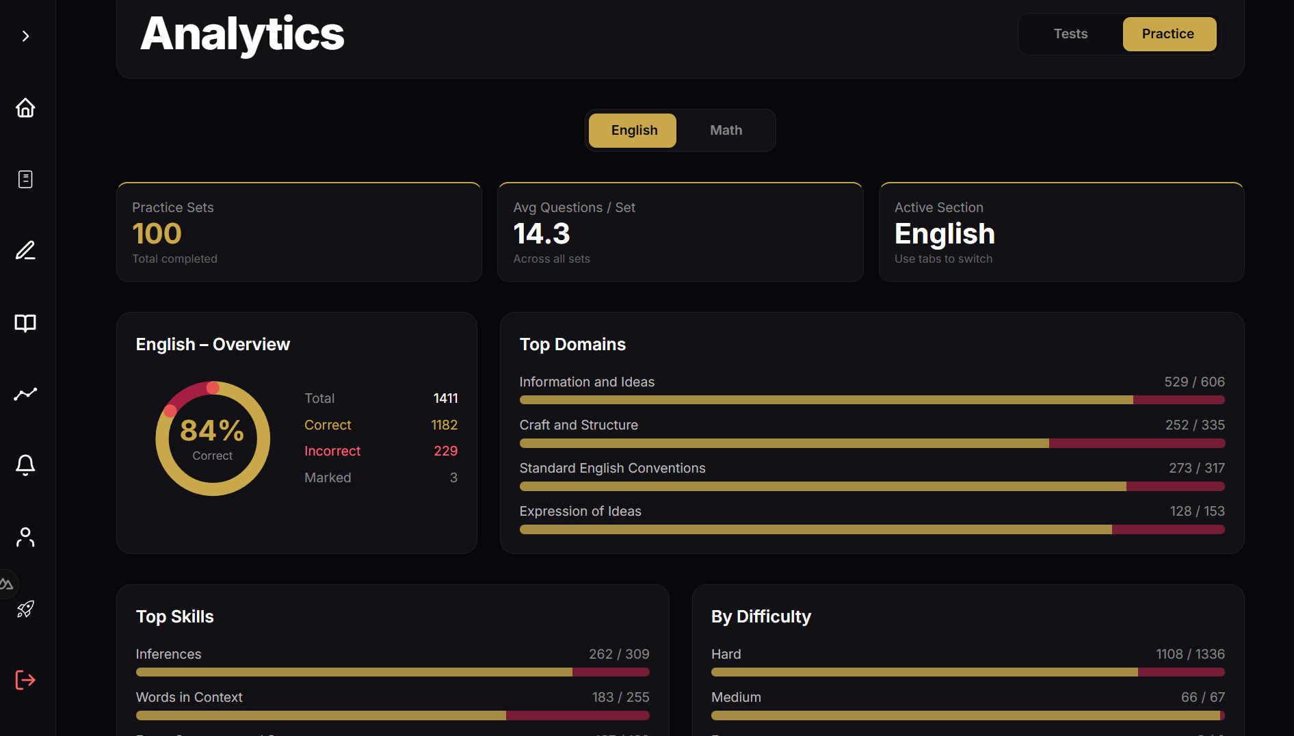Click the Hard difficulty progress bar
The width and height of the screenshot is (1294, 736).
pyautogui.click(x=968, y=672)
